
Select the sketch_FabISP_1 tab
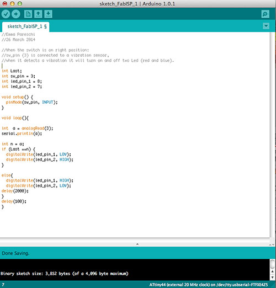(25, 26)
